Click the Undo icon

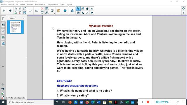[x=15, y=8]
